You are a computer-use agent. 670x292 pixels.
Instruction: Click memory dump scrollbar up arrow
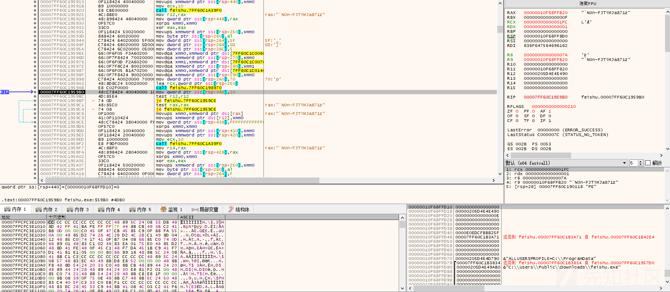[x=402, y=217]
